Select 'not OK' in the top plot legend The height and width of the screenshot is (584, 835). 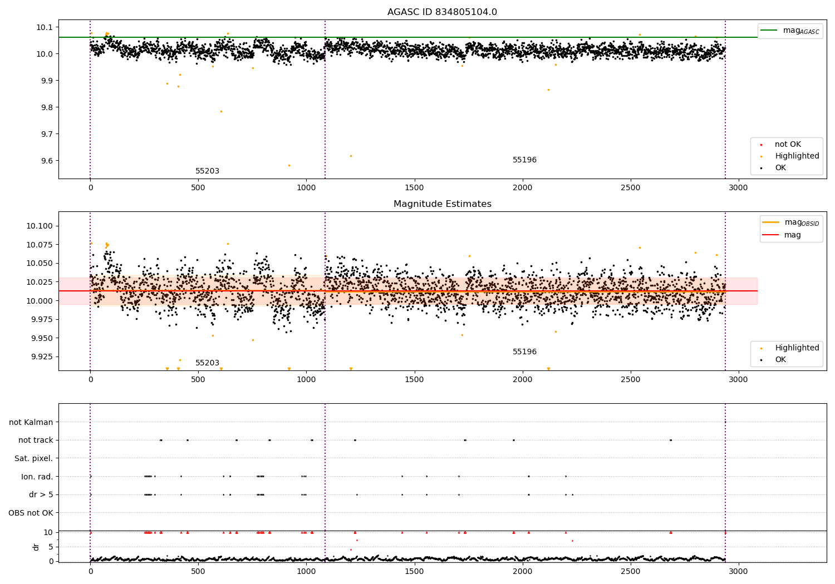pos(788,145)
